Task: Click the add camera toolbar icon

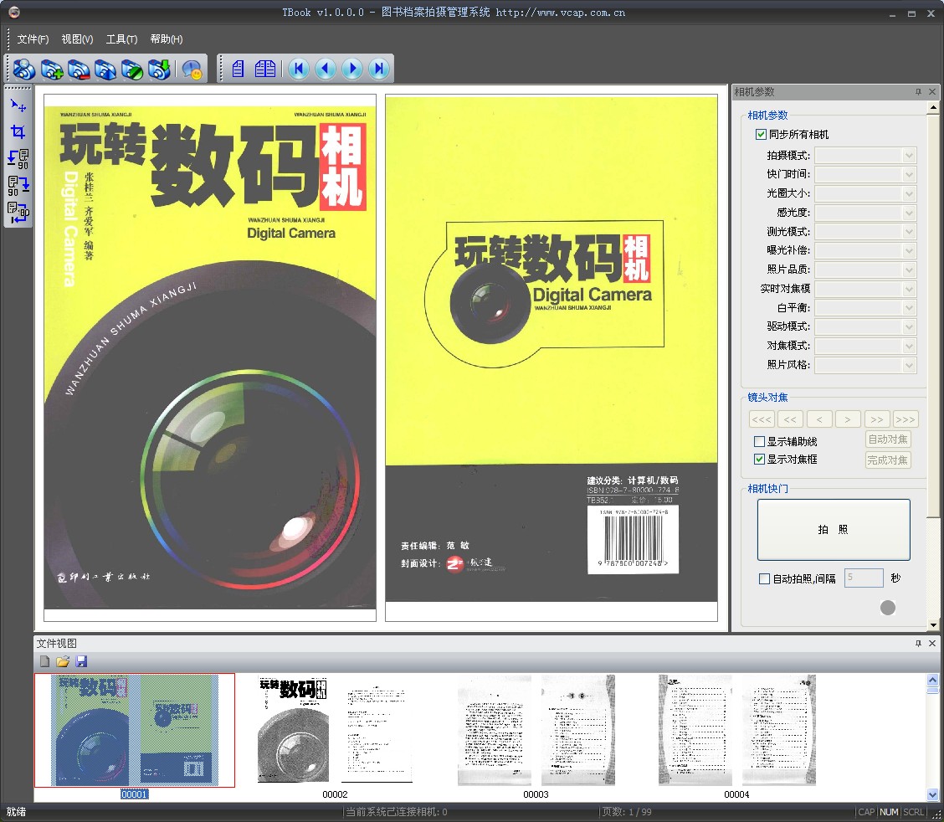Action: point(52,69)
